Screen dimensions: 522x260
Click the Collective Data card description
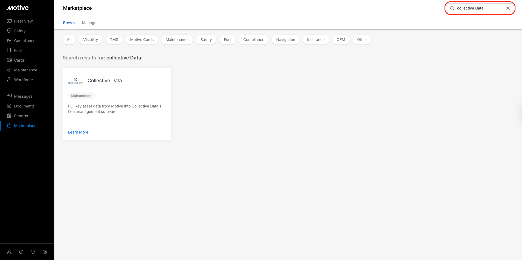115,109
